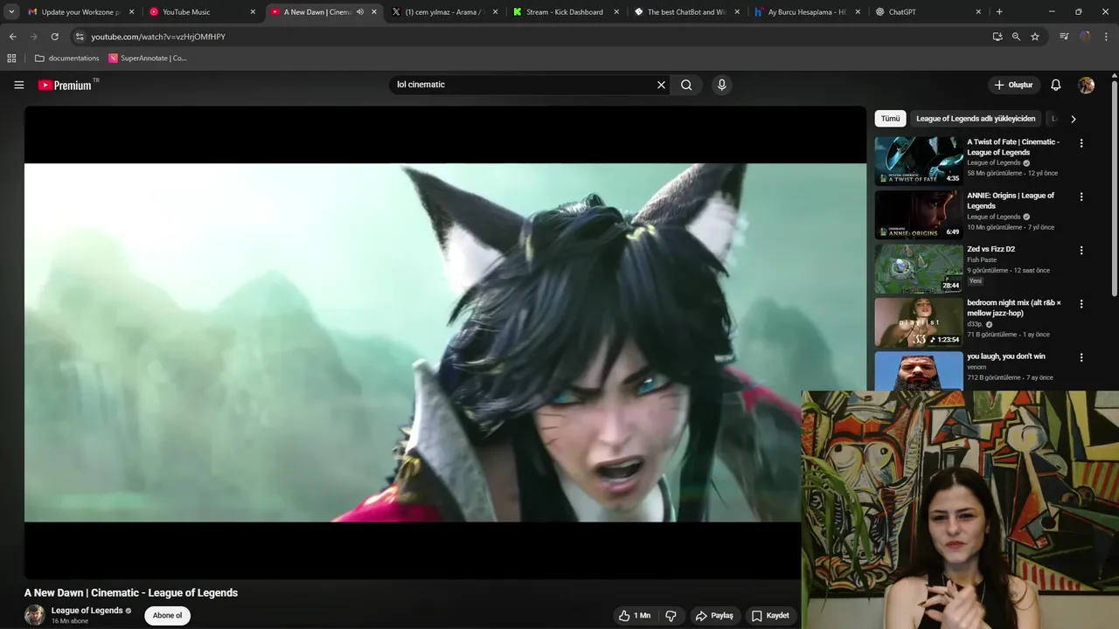This screenshot has height=629, width=1119.
Task: Click the magnifier search button
Action: (x=686, y=85)
